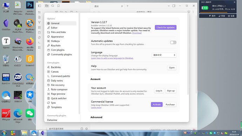Select Note composer plugin options

61,89
